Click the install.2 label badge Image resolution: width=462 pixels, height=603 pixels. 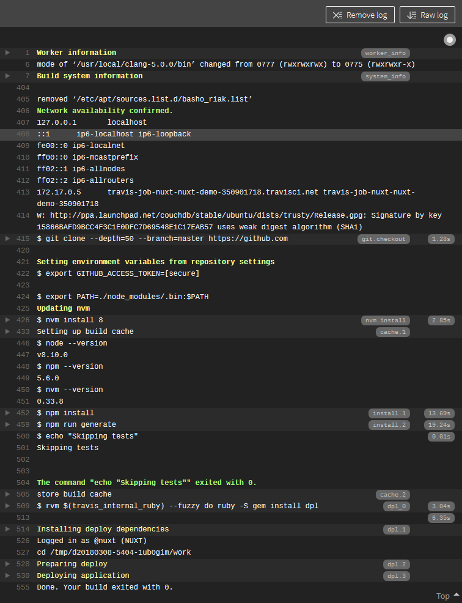[389, 425]
